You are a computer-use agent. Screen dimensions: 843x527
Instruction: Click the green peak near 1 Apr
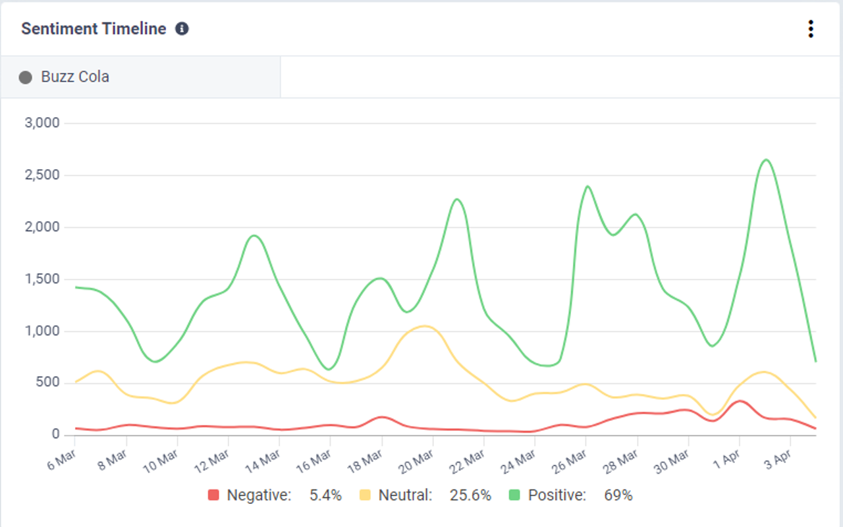pos(766,160)
